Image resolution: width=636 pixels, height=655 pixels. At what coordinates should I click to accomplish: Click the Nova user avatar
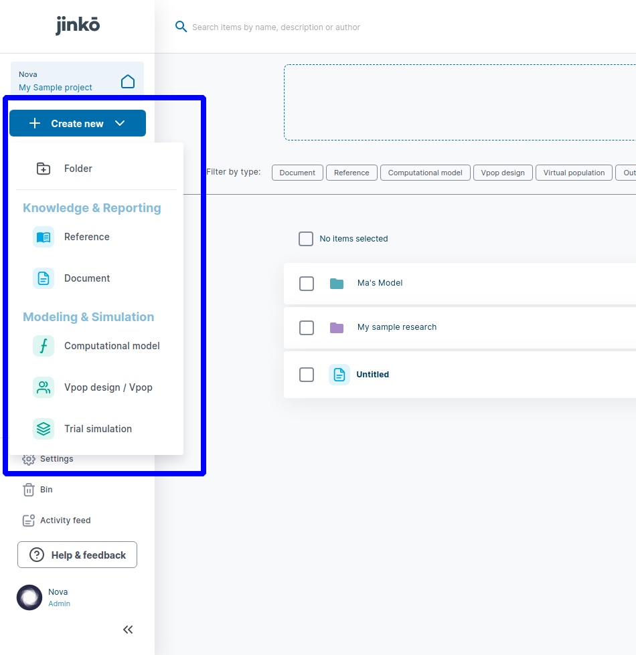(x=29, y=597)
